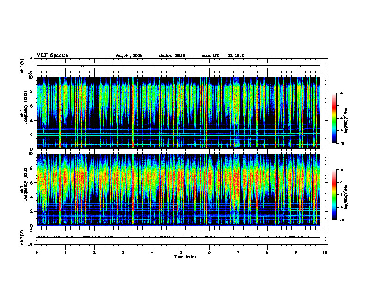Click the "ch.1(V)" waveform axis label

click(x=22, y=66)
